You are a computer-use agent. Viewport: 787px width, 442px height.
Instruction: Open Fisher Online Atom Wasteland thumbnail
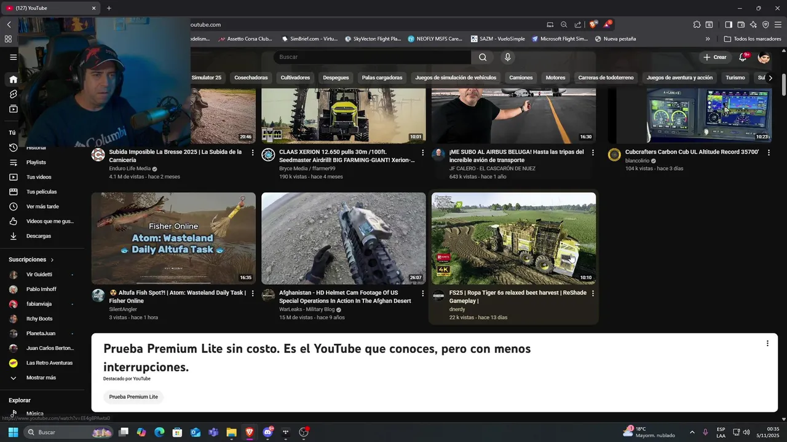click(173, 238)
